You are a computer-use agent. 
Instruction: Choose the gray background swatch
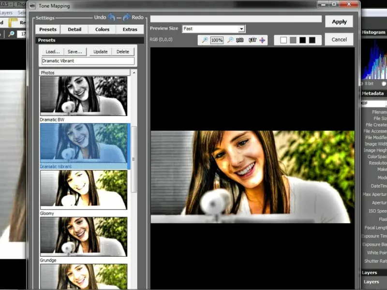point(293,40)
